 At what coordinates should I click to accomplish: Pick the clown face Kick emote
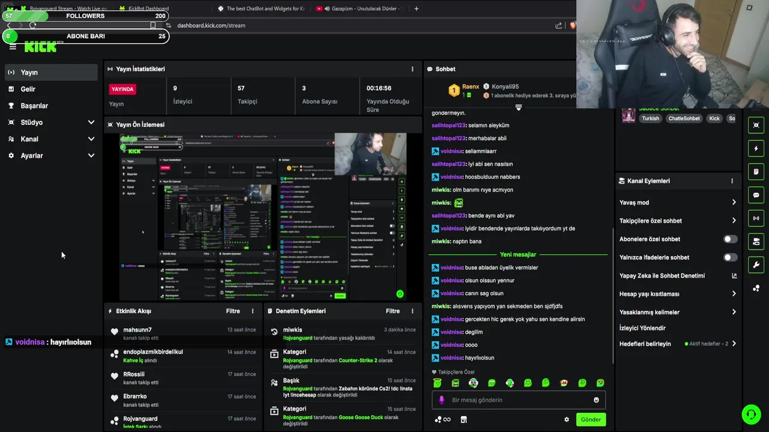click(473, 383)
